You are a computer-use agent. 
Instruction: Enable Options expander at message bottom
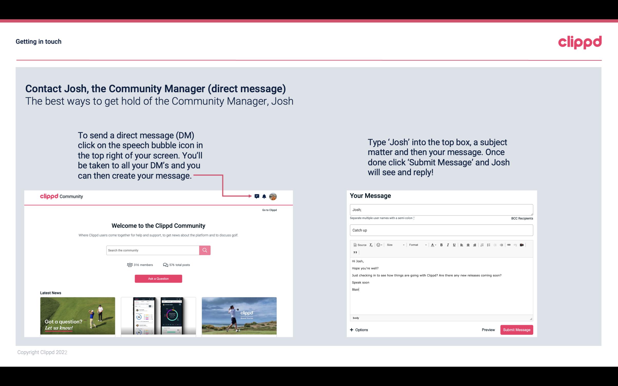(359, 330)
